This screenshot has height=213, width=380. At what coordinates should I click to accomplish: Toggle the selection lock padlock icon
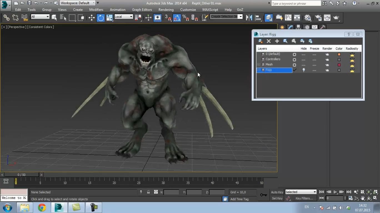pyautogui.click(x=148, y=192)
